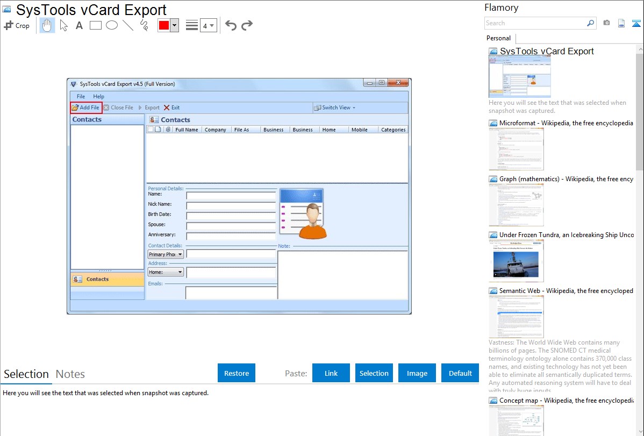This screenshot has width=644, height=436.
Task: Click the Nick Name input field
Action: [x=231, y=206]
